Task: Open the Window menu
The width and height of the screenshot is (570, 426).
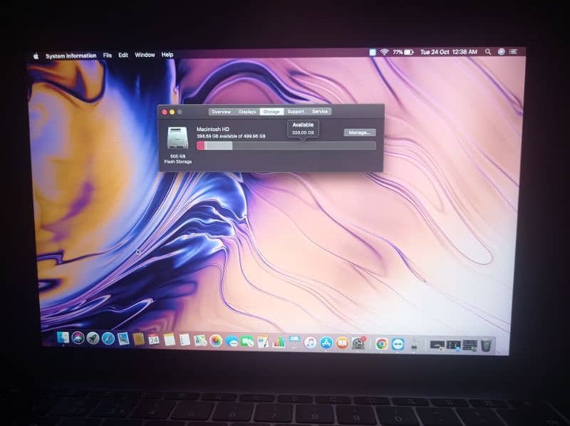Action: [x=145, y=55]
